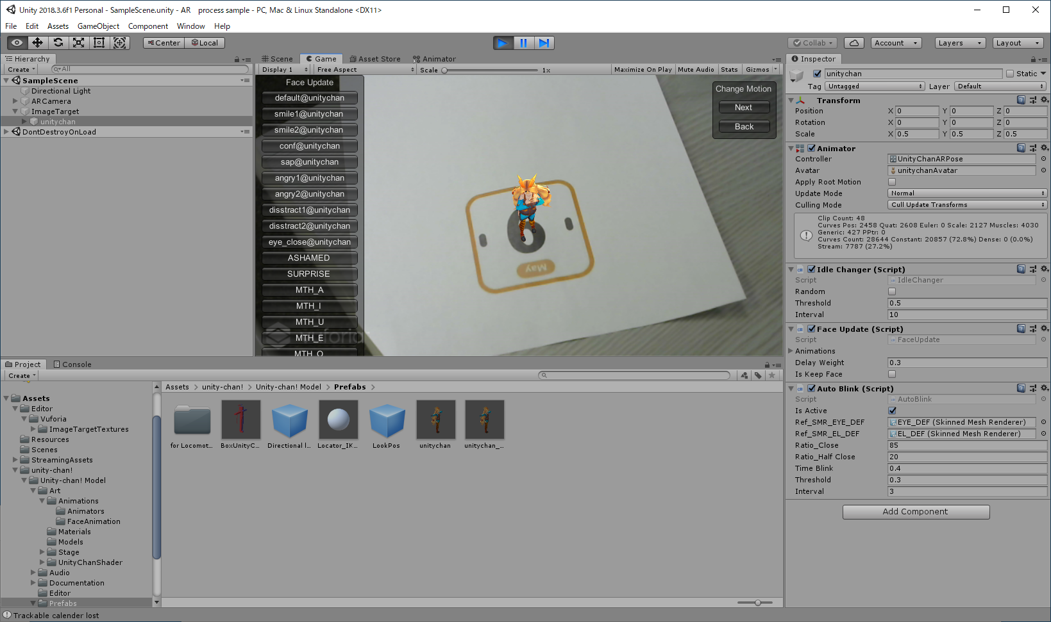Search project by label icon
1051x622 pixels.
click(758, 375)
